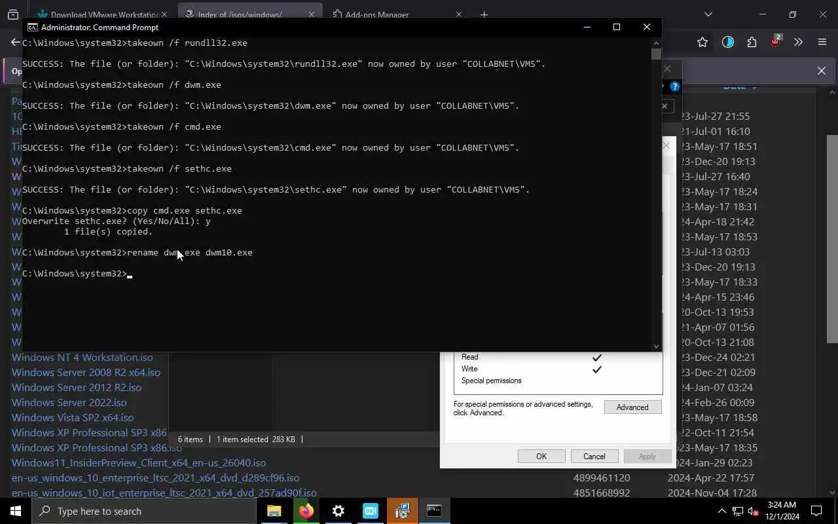The image size is (838, 524).
Task: Open the Windows Start menu
Action: tap(16, 511)
